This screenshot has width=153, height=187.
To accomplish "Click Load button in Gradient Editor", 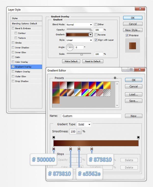I will tap(134, 95).
